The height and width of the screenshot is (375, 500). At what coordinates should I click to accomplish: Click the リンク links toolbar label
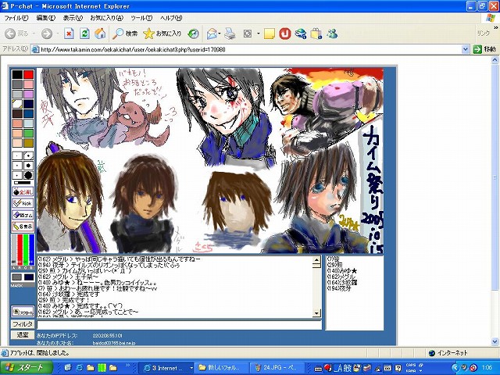(x=483, y=33)
